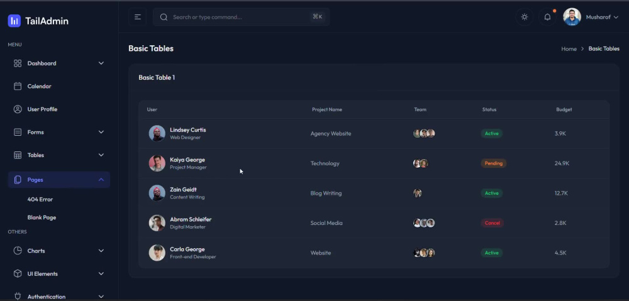Viewport: 629px width, 301px height.
Task: Click the ⌘K shortcut badge
Action: pos(317,17)
